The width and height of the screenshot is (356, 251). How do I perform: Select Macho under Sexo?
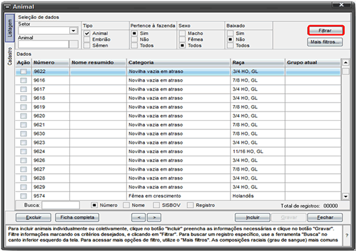tap(182, 34)
